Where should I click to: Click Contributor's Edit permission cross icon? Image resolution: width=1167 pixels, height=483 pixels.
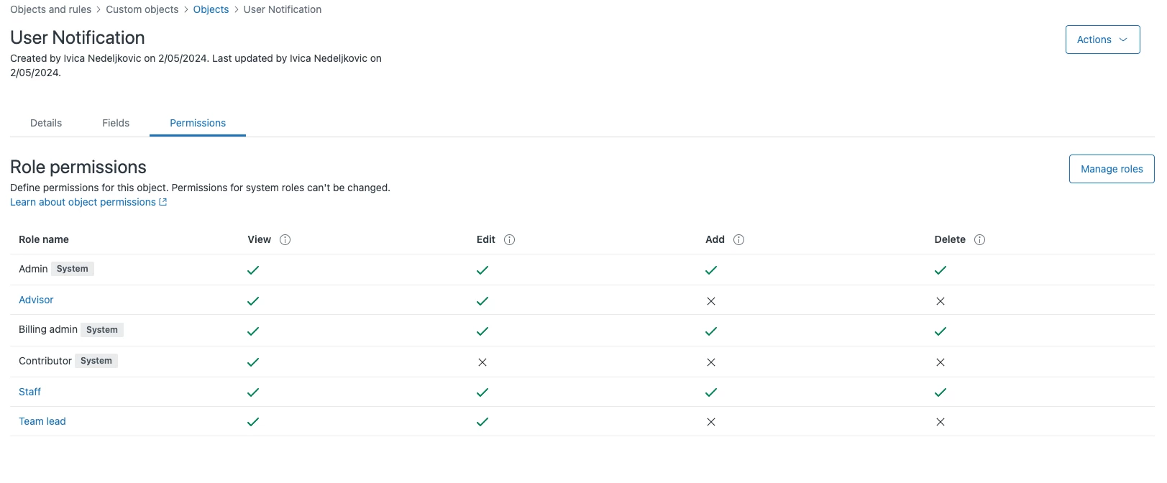[x=482, y=362]
